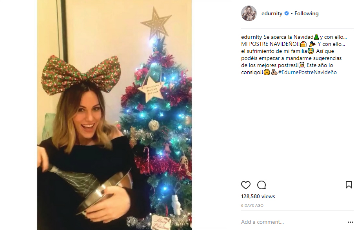This screenshot has width=356, height=230.
Task: Save the post with the bookmark icon
Action: click(349, 185)
